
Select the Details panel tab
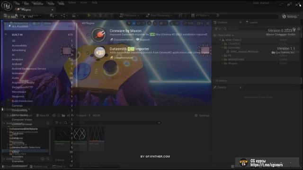[220, 87]
